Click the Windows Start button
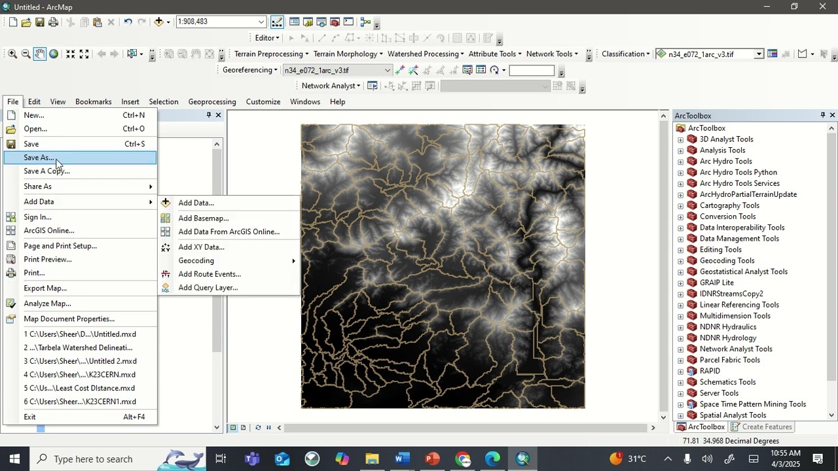Screen dimensions: 838x471 (x=14, y=459)
